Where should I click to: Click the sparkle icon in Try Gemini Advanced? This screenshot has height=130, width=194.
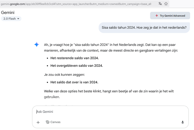click(x=157, y=16)
